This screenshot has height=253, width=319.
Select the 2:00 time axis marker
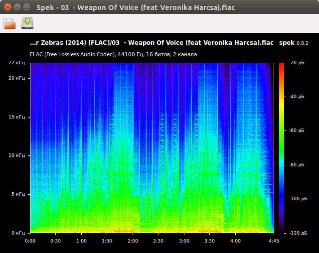pos(133,241)
